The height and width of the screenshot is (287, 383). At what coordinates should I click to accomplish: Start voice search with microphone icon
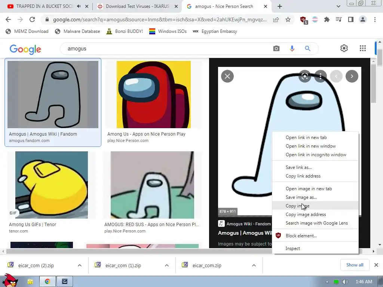point(292,49)
